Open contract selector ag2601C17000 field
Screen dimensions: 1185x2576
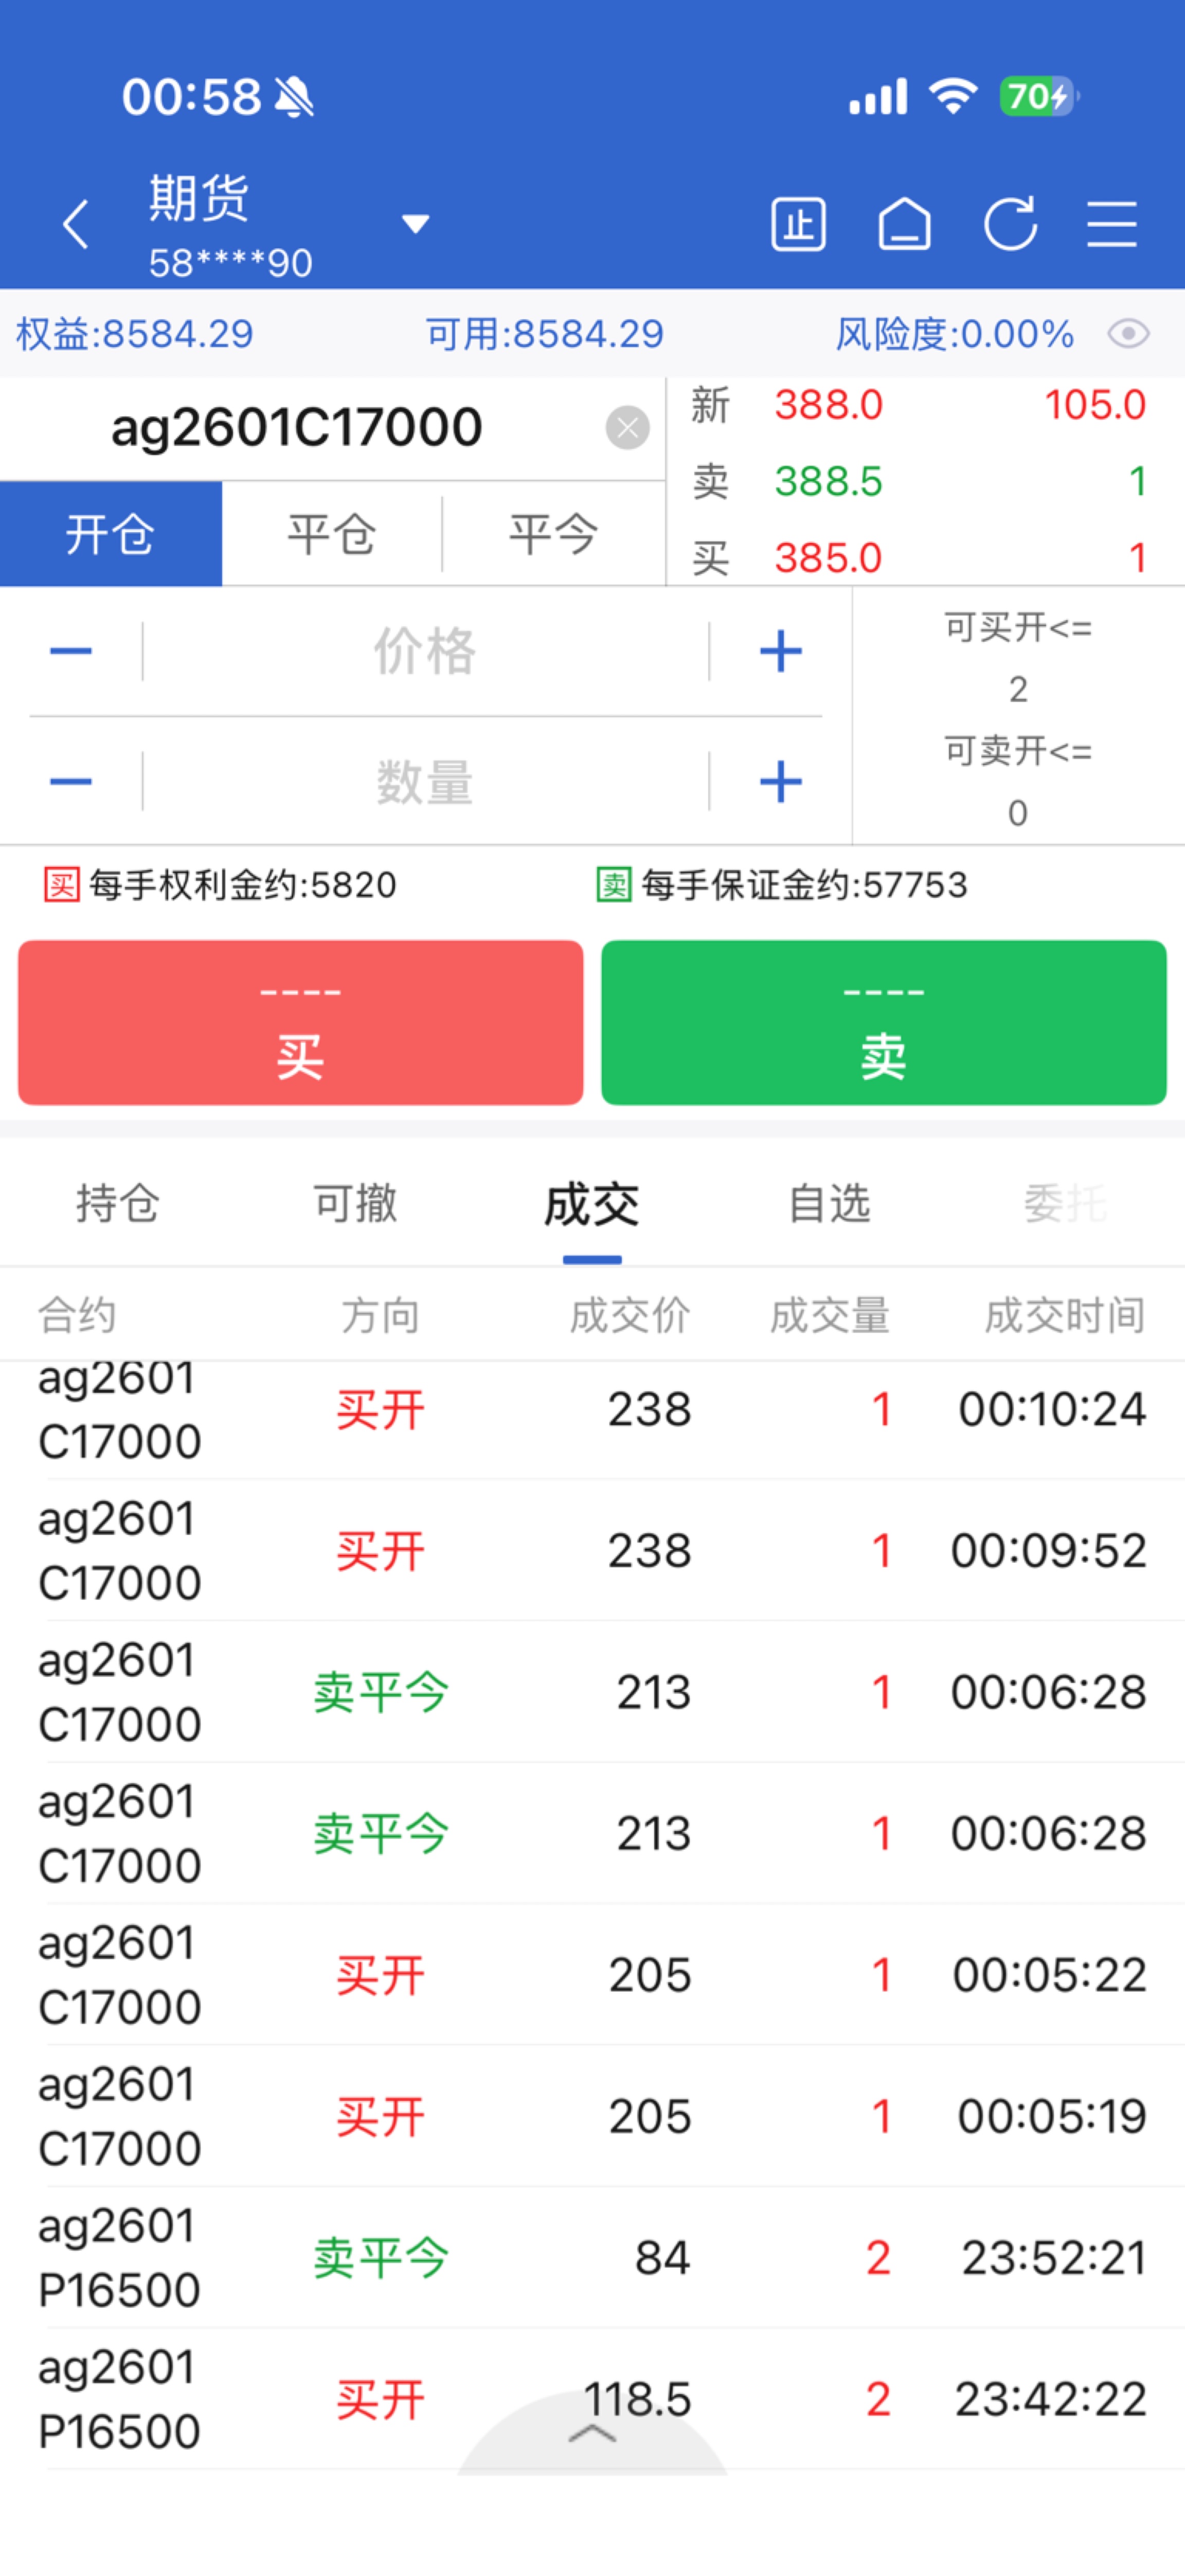point(297,428)
